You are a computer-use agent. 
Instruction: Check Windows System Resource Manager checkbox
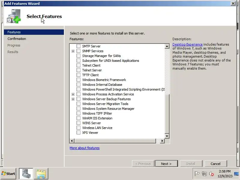78,109
